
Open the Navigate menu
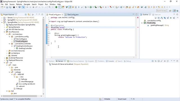(27, 4)
